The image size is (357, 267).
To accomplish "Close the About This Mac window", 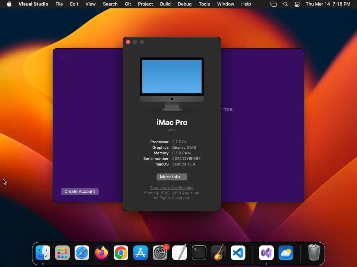I will 128,42.
